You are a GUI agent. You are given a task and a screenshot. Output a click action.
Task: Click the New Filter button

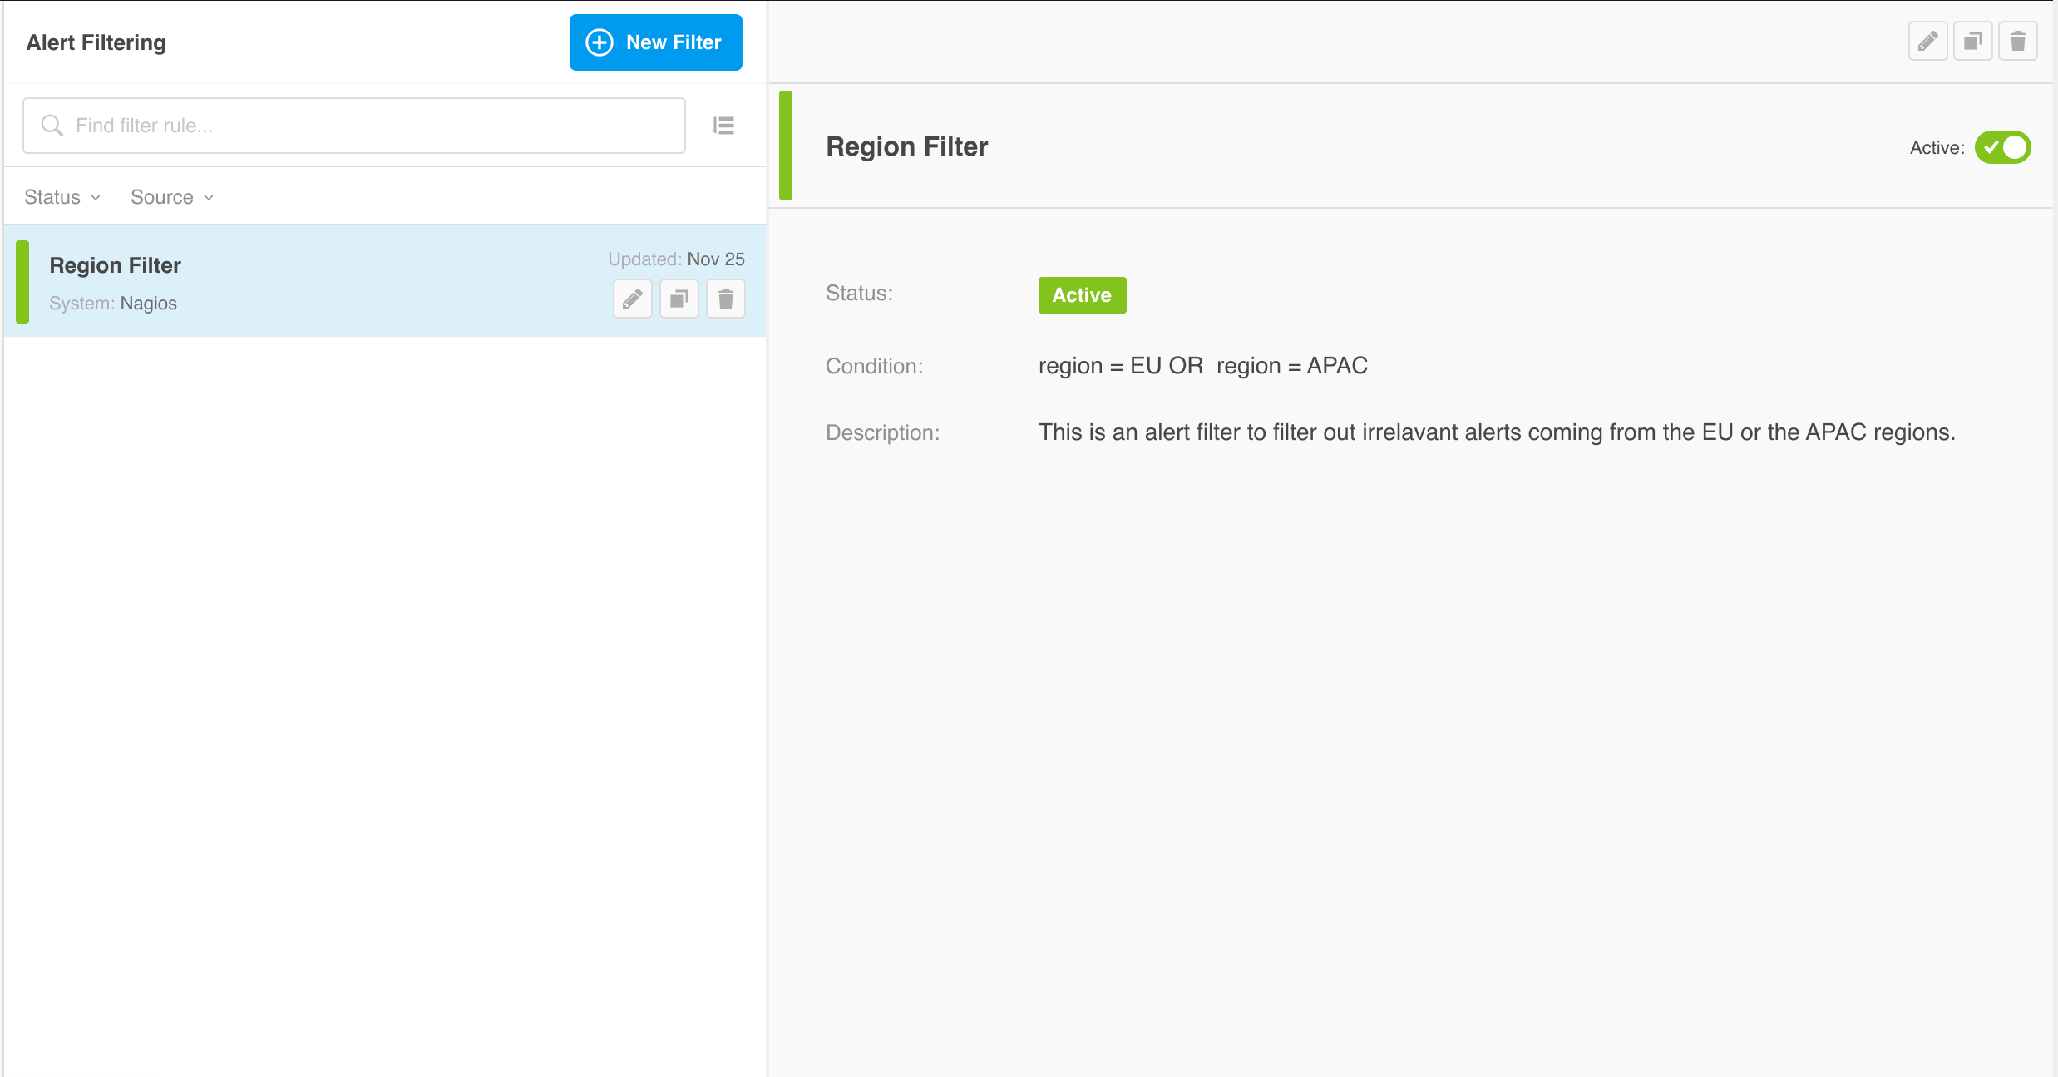[x=655, y=42]
